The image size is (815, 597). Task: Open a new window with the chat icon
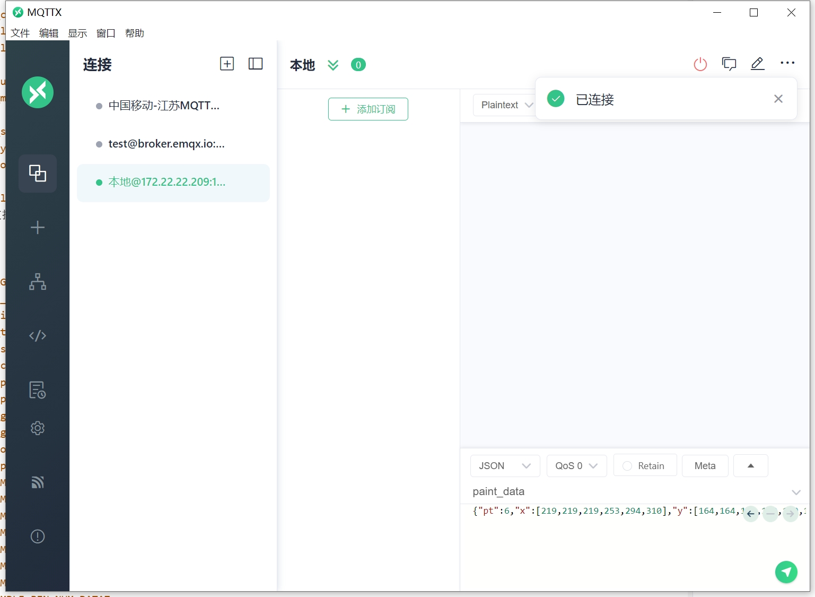(729, 64)
